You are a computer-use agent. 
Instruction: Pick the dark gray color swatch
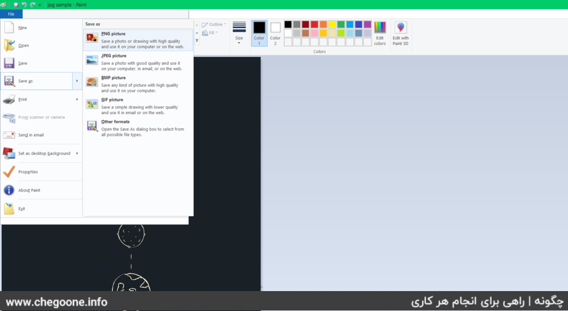point(297,24)
